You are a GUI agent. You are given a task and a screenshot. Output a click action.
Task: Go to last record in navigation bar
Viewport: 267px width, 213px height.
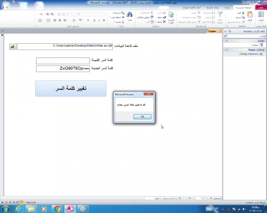click(190, 198)
